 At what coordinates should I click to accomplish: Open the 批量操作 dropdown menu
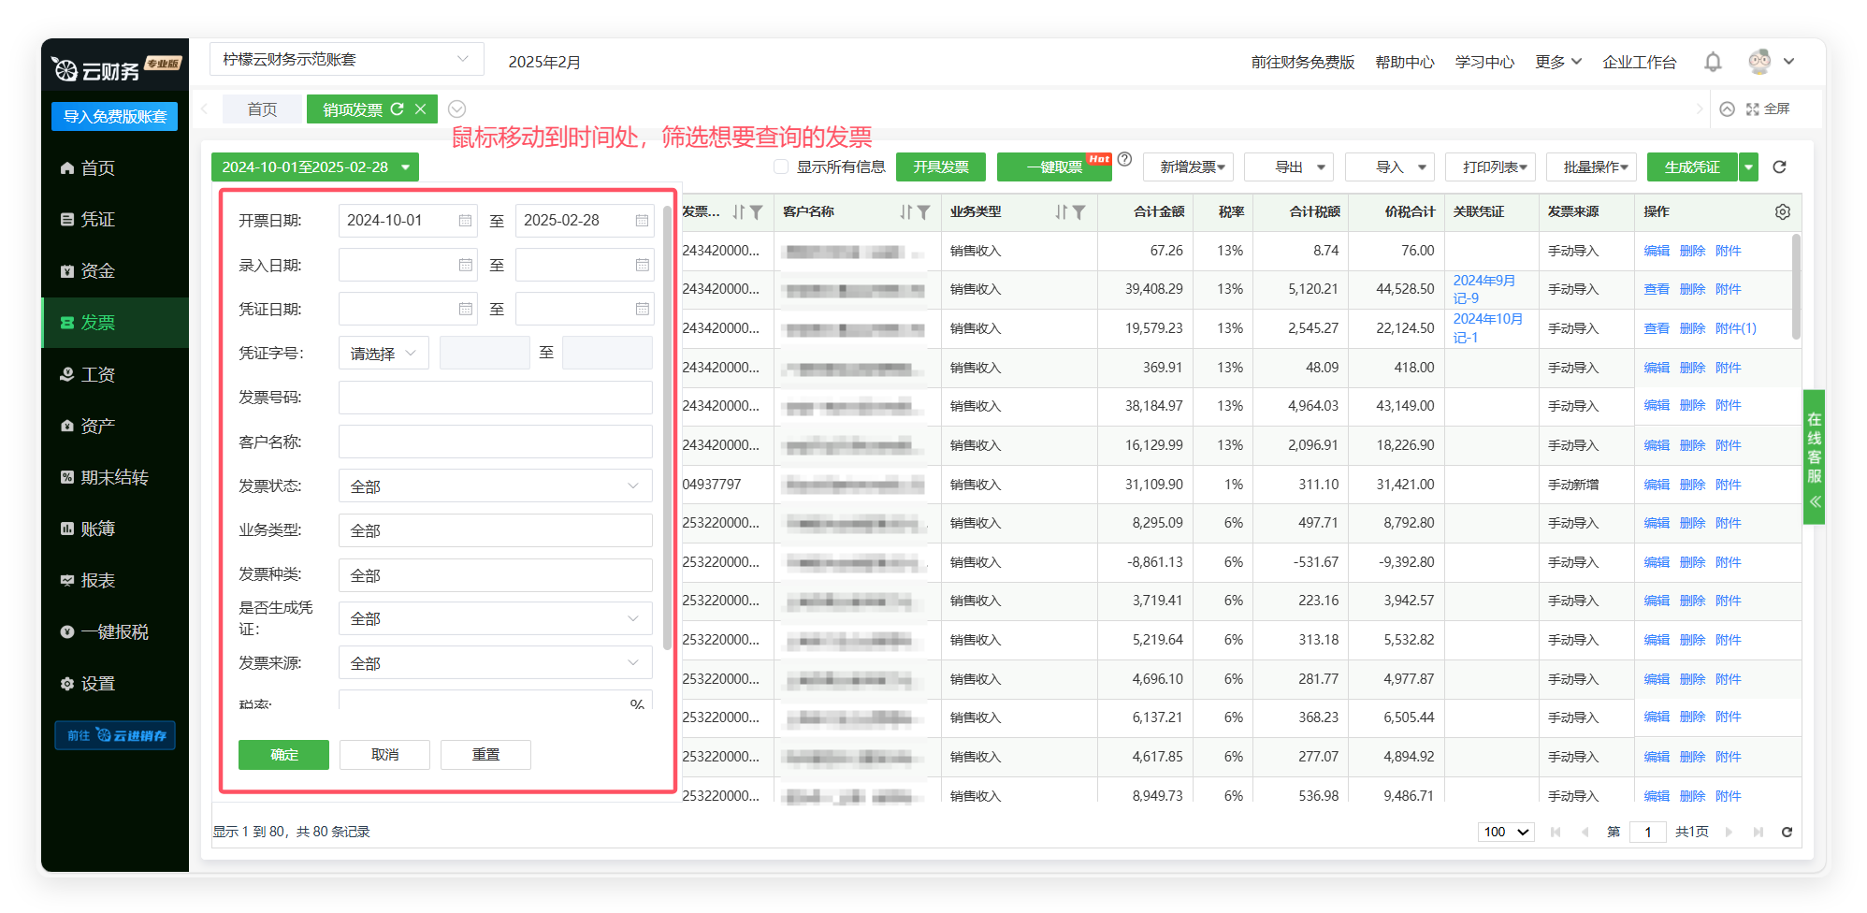coord(1590,167)
